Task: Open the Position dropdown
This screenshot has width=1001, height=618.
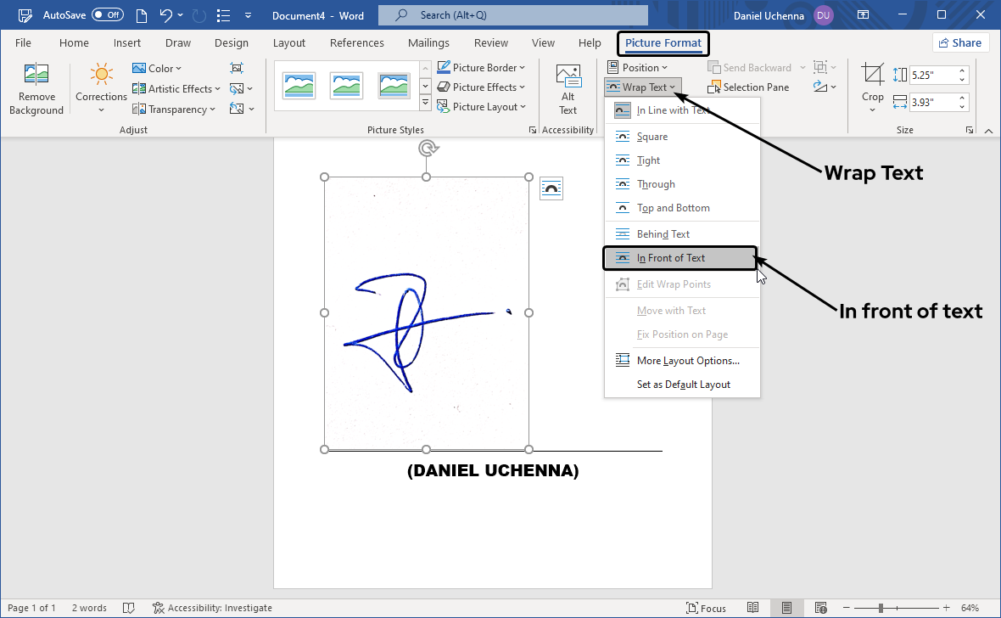Action: pyautogui.click(x=639, y=66)
